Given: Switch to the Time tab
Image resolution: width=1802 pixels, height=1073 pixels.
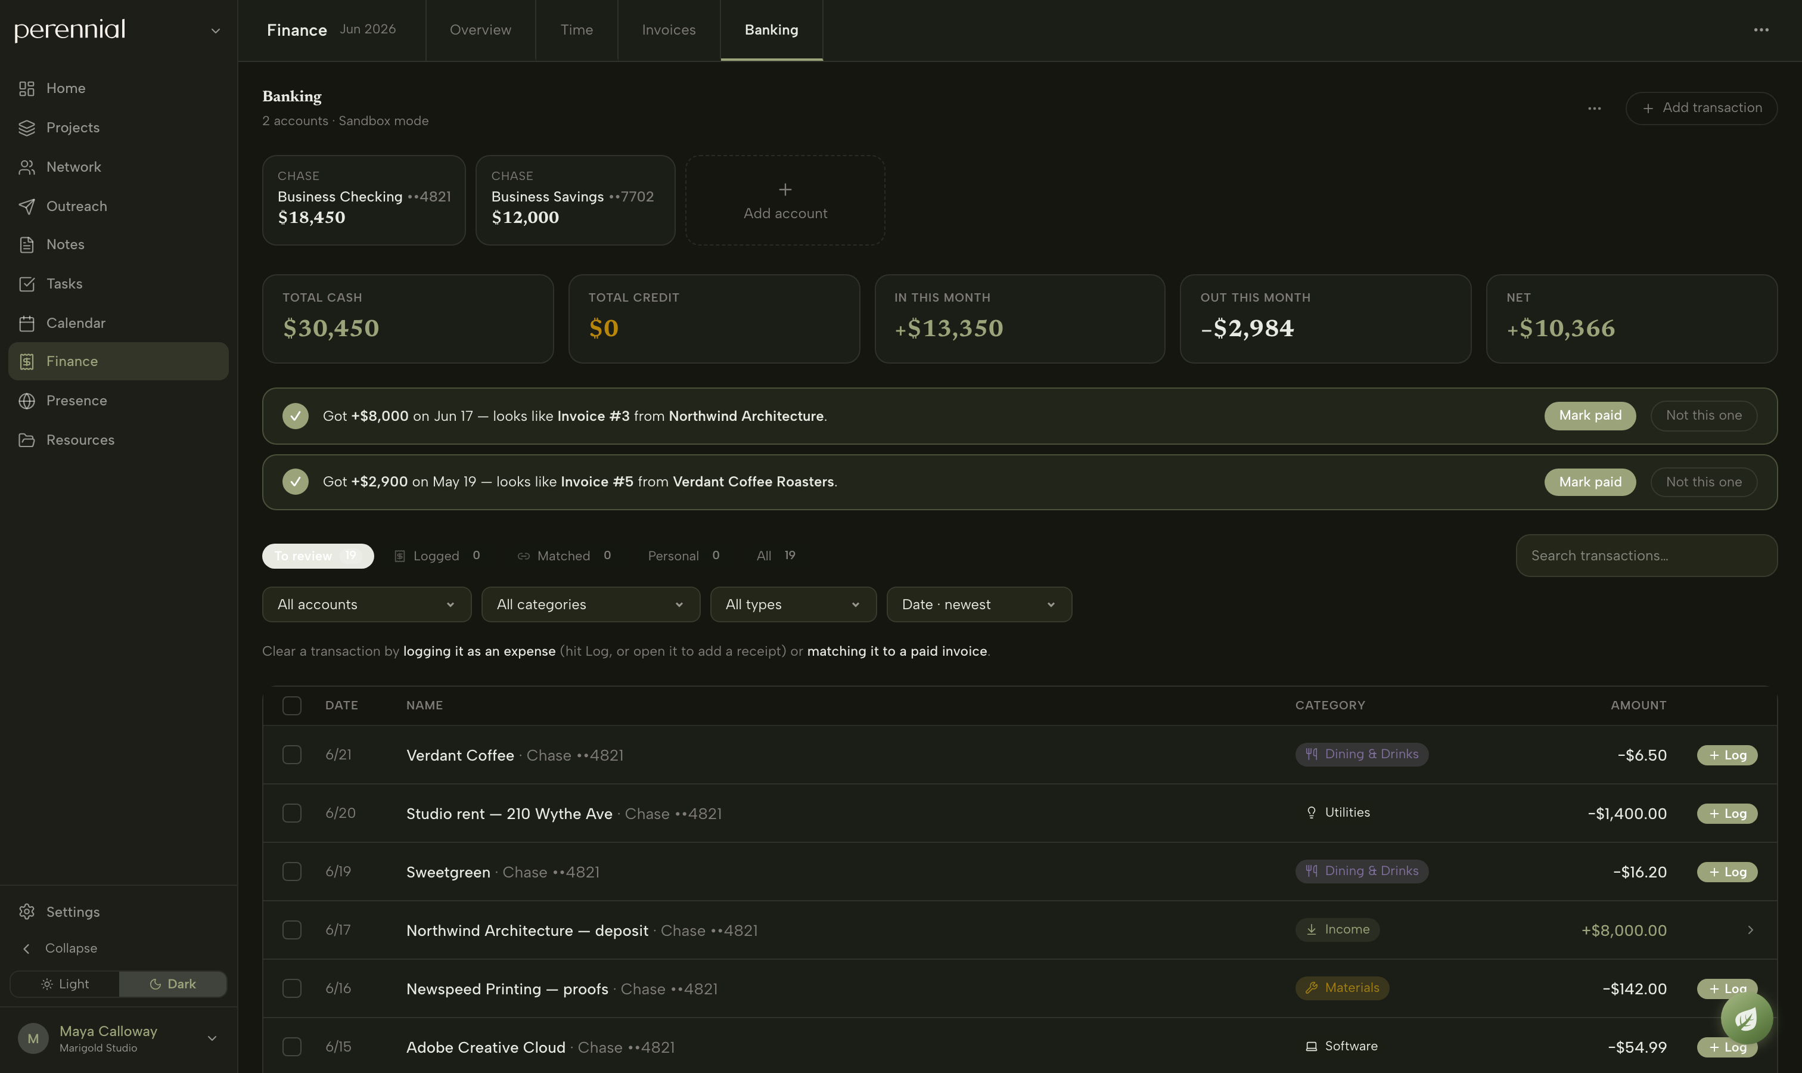Looking at the screenshot, I should 576,30.
